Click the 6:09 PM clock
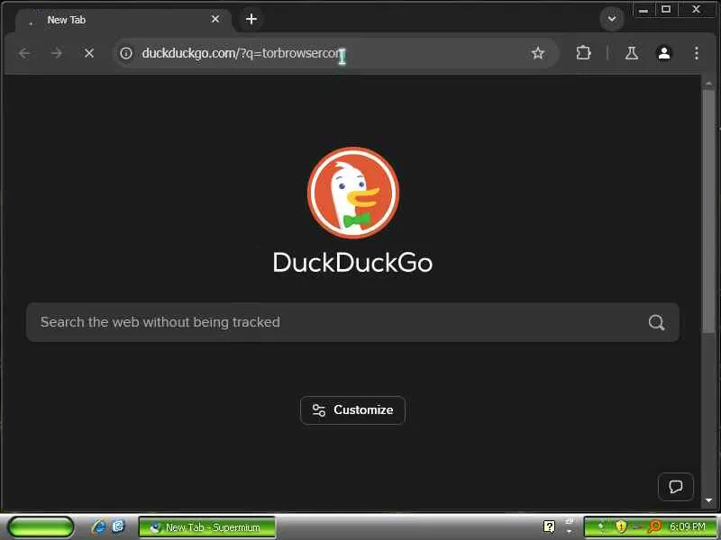The height and width of the screenshot is (540, 721). pyautogui.click(x=688, y=526)
